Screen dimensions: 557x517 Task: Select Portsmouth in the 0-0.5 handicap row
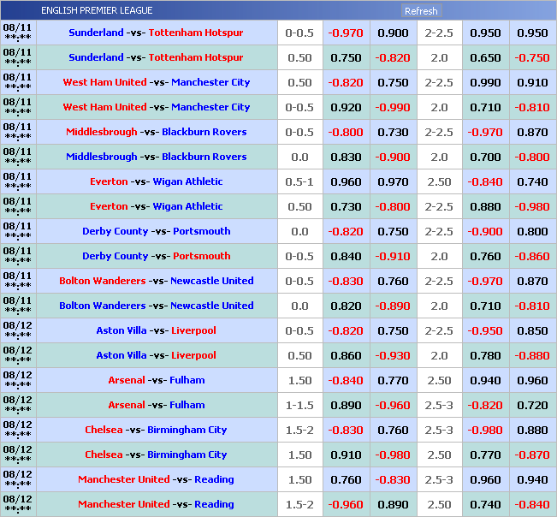pyautogui.click(x=202, y=257)
